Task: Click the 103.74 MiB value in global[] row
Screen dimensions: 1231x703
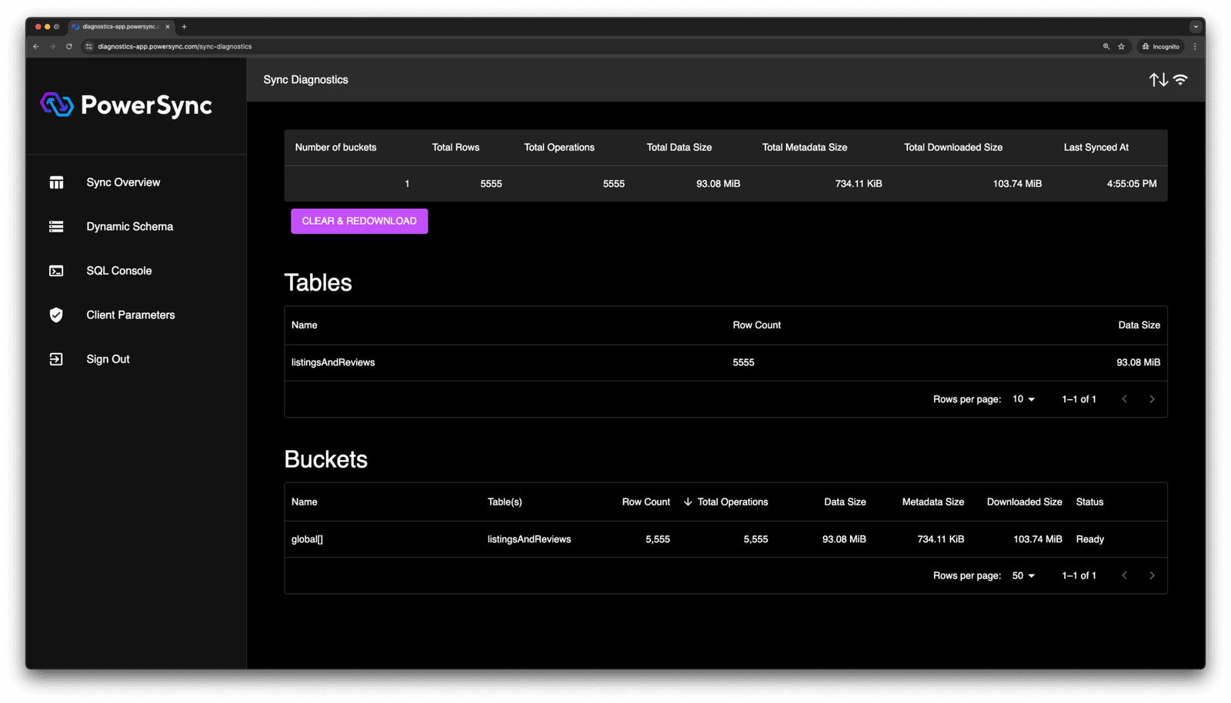Action: (1038, 539)
